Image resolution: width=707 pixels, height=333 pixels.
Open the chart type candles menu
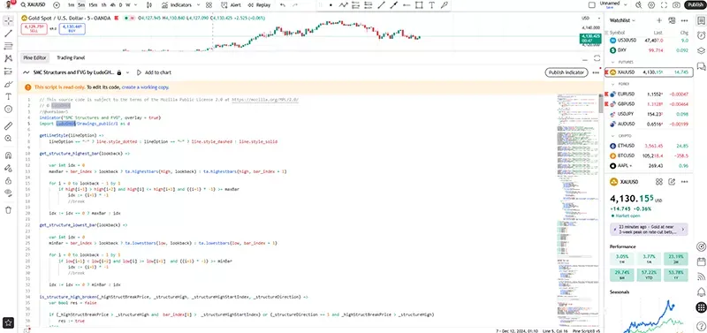(x=150, y=5)
